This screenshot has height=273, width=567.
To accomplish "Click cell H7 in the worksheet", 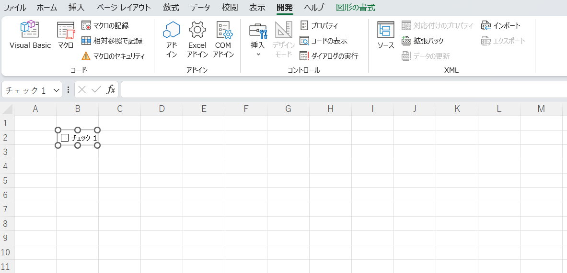I will [330, 209].
